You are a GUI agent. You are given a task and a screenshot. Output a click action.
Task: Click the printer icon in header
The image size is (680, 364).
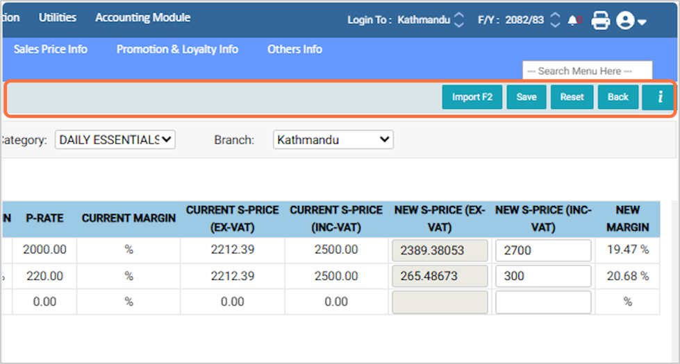click(x=600, y=21)
